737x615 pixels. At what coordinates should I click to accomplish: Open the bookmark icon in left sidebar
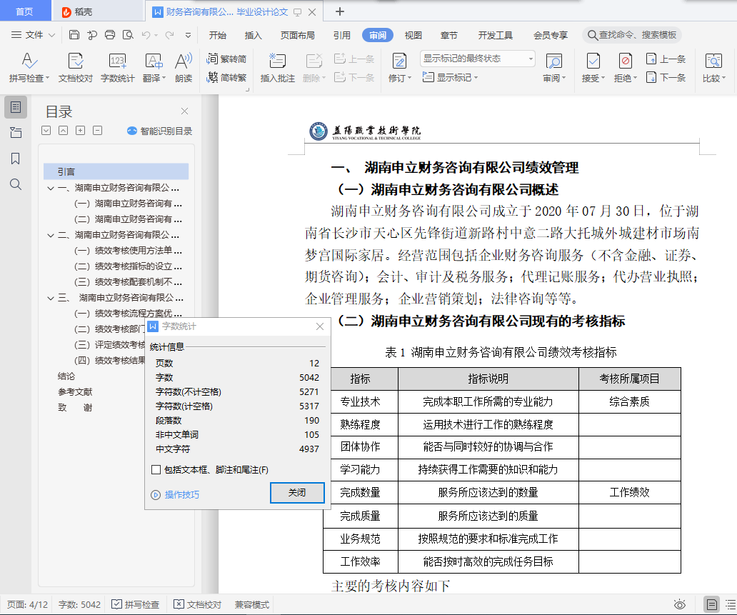16,159
